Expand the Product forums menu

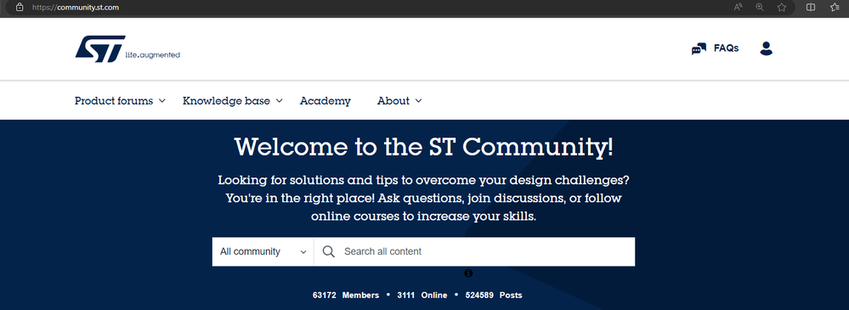120,100
